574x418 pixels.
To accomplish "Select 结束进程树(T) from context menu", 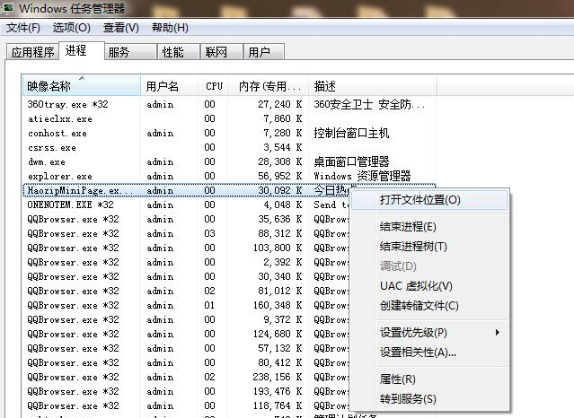I will tap(413, 247).
